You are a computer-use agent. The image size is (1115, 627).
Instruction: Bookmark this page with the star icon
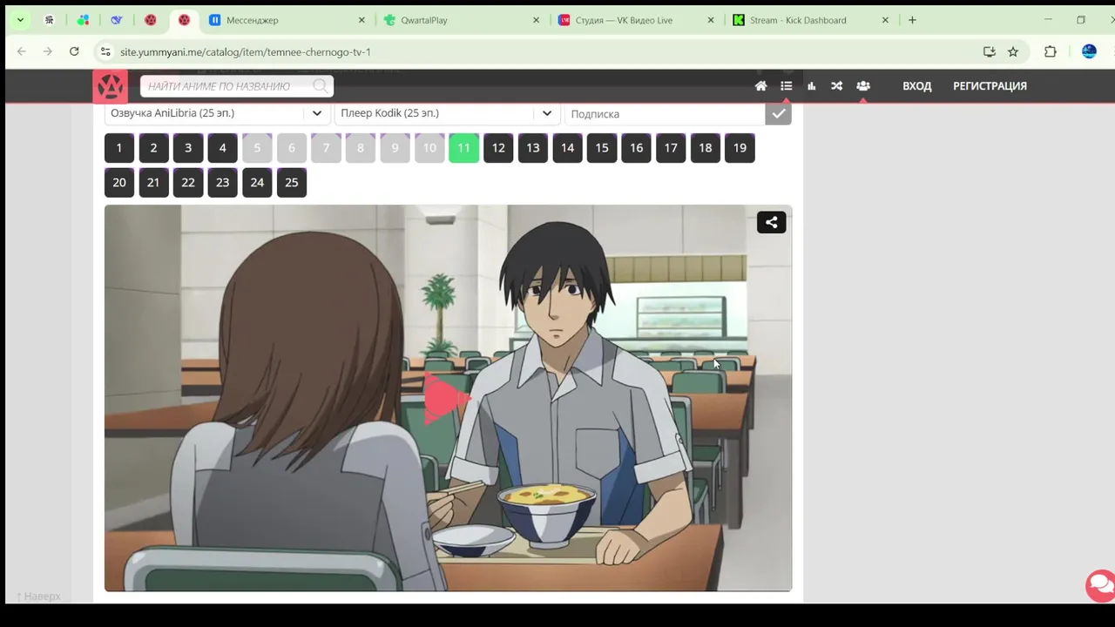tap(1013, 51)
